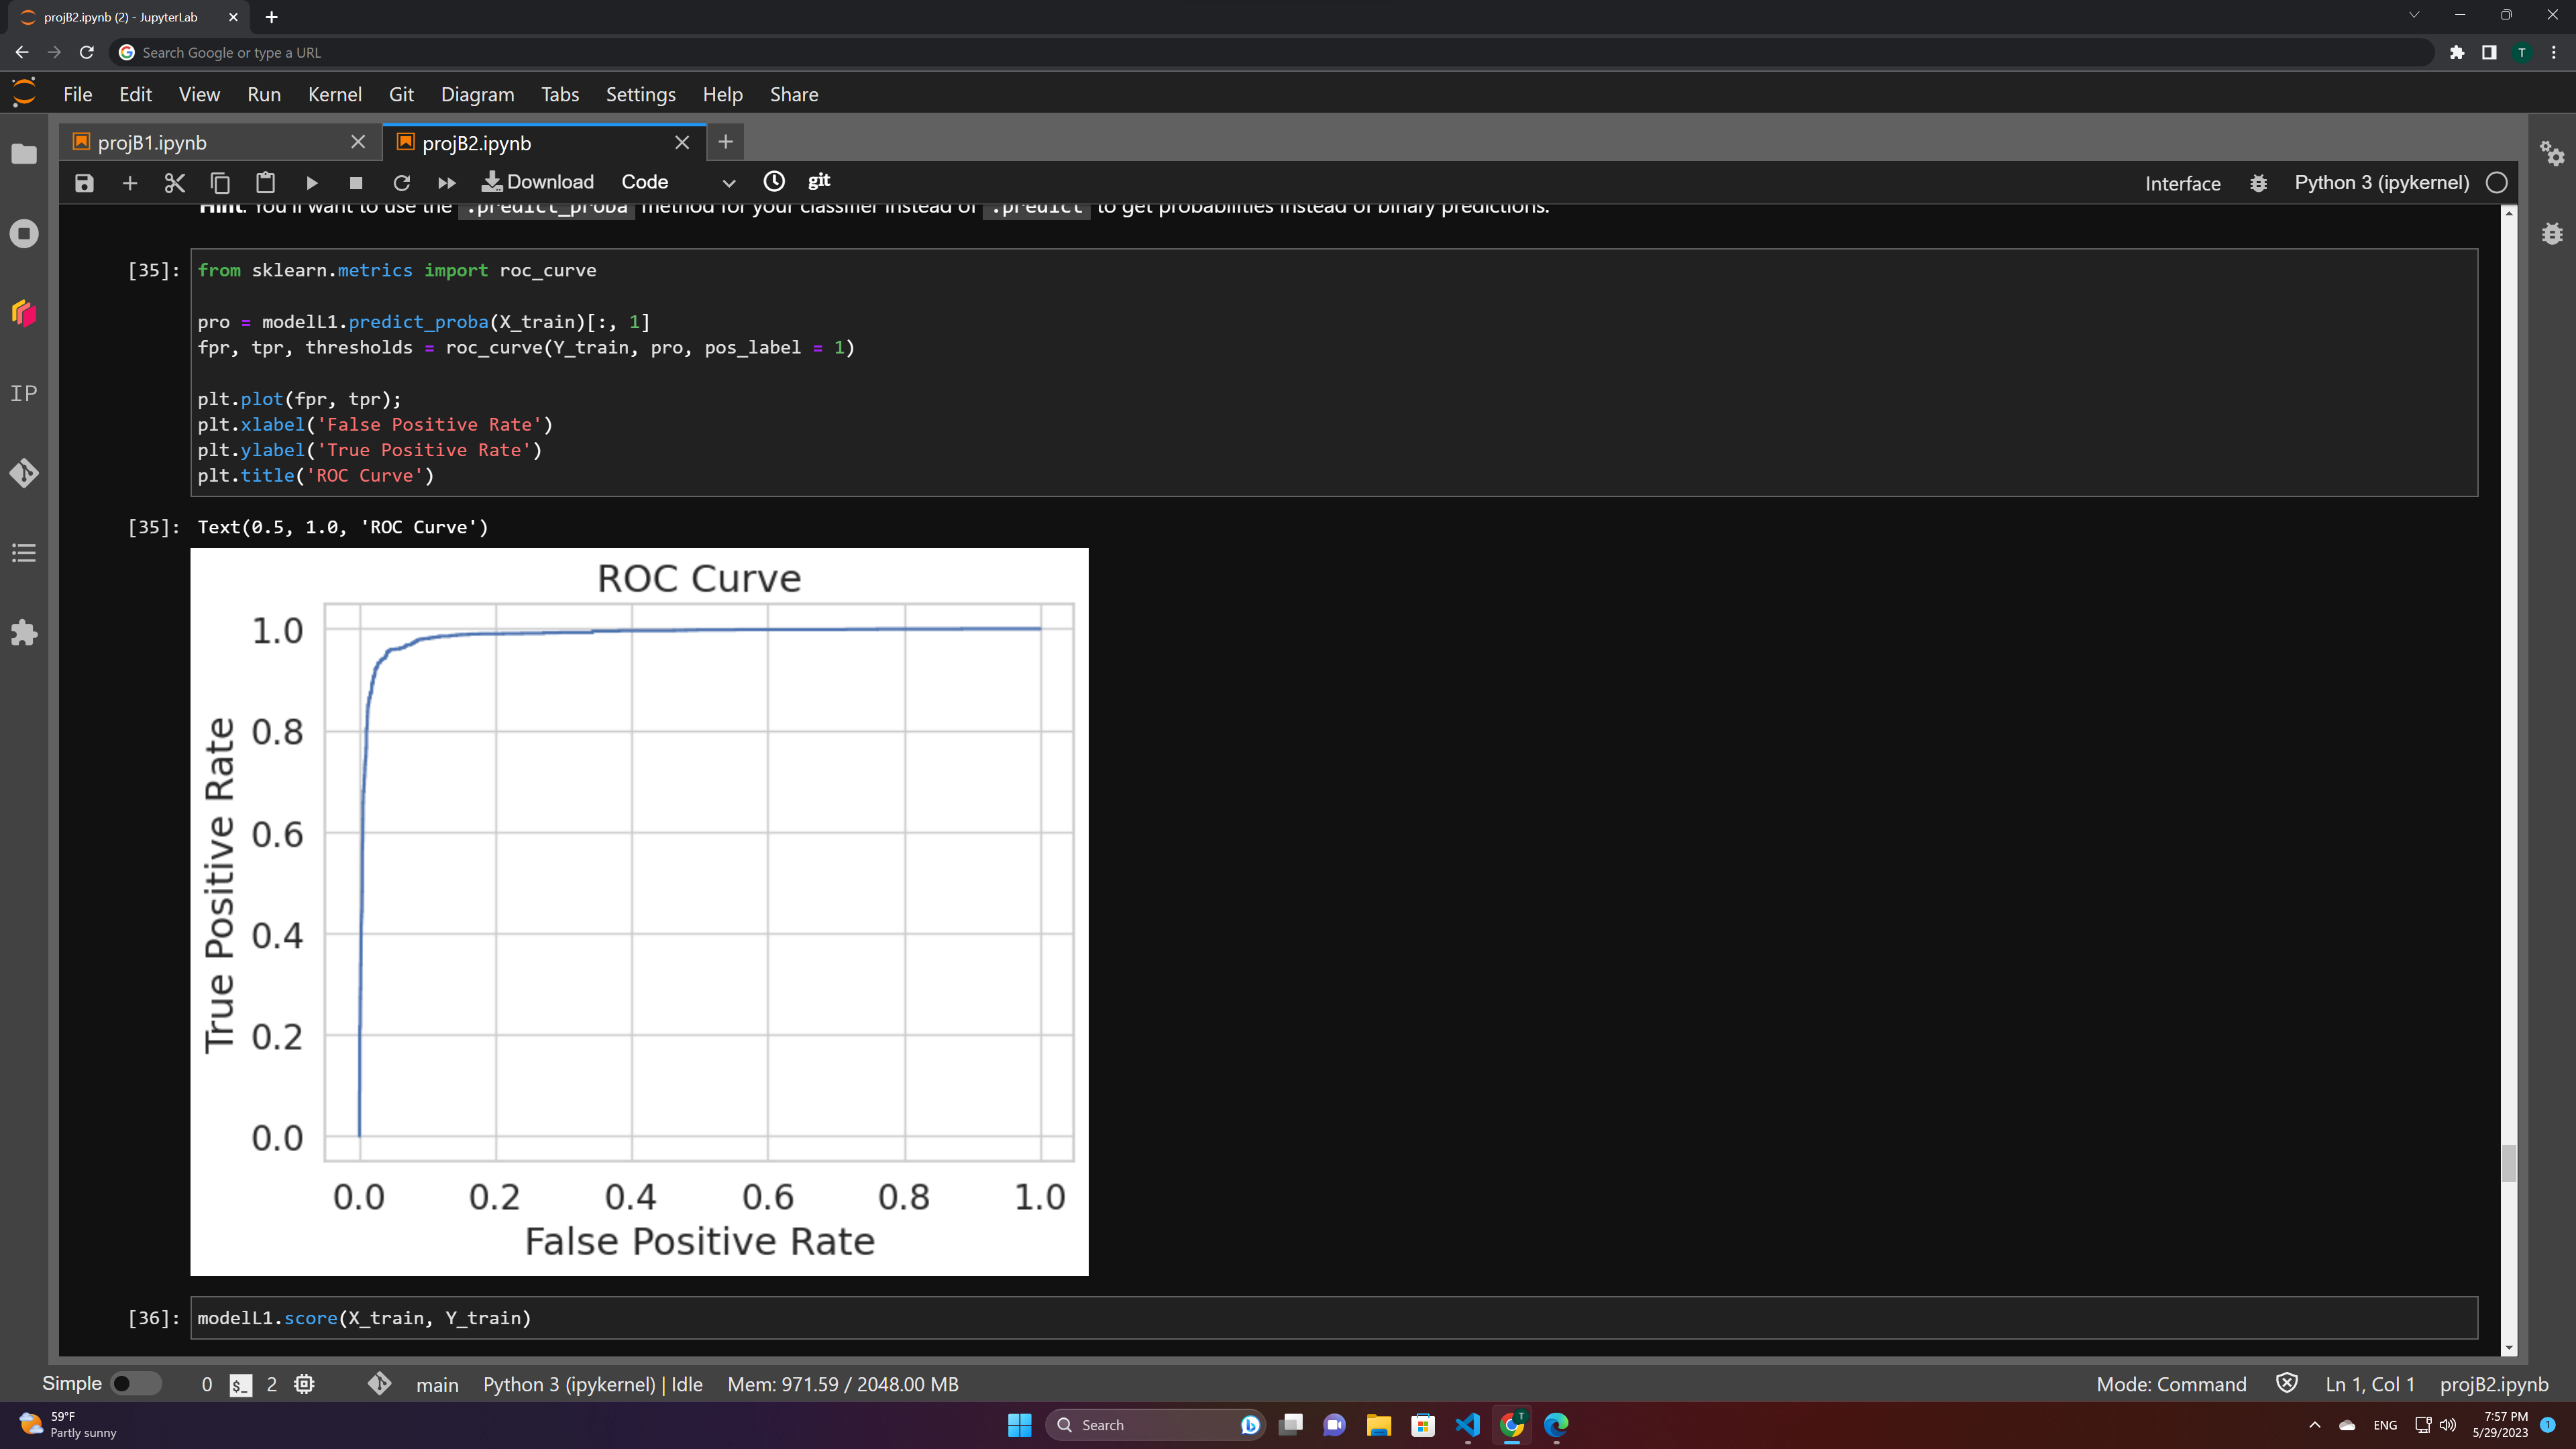2576x1449 pixels.
Task: Cut the selected cell with scissors icon
Action: point(175,183)
